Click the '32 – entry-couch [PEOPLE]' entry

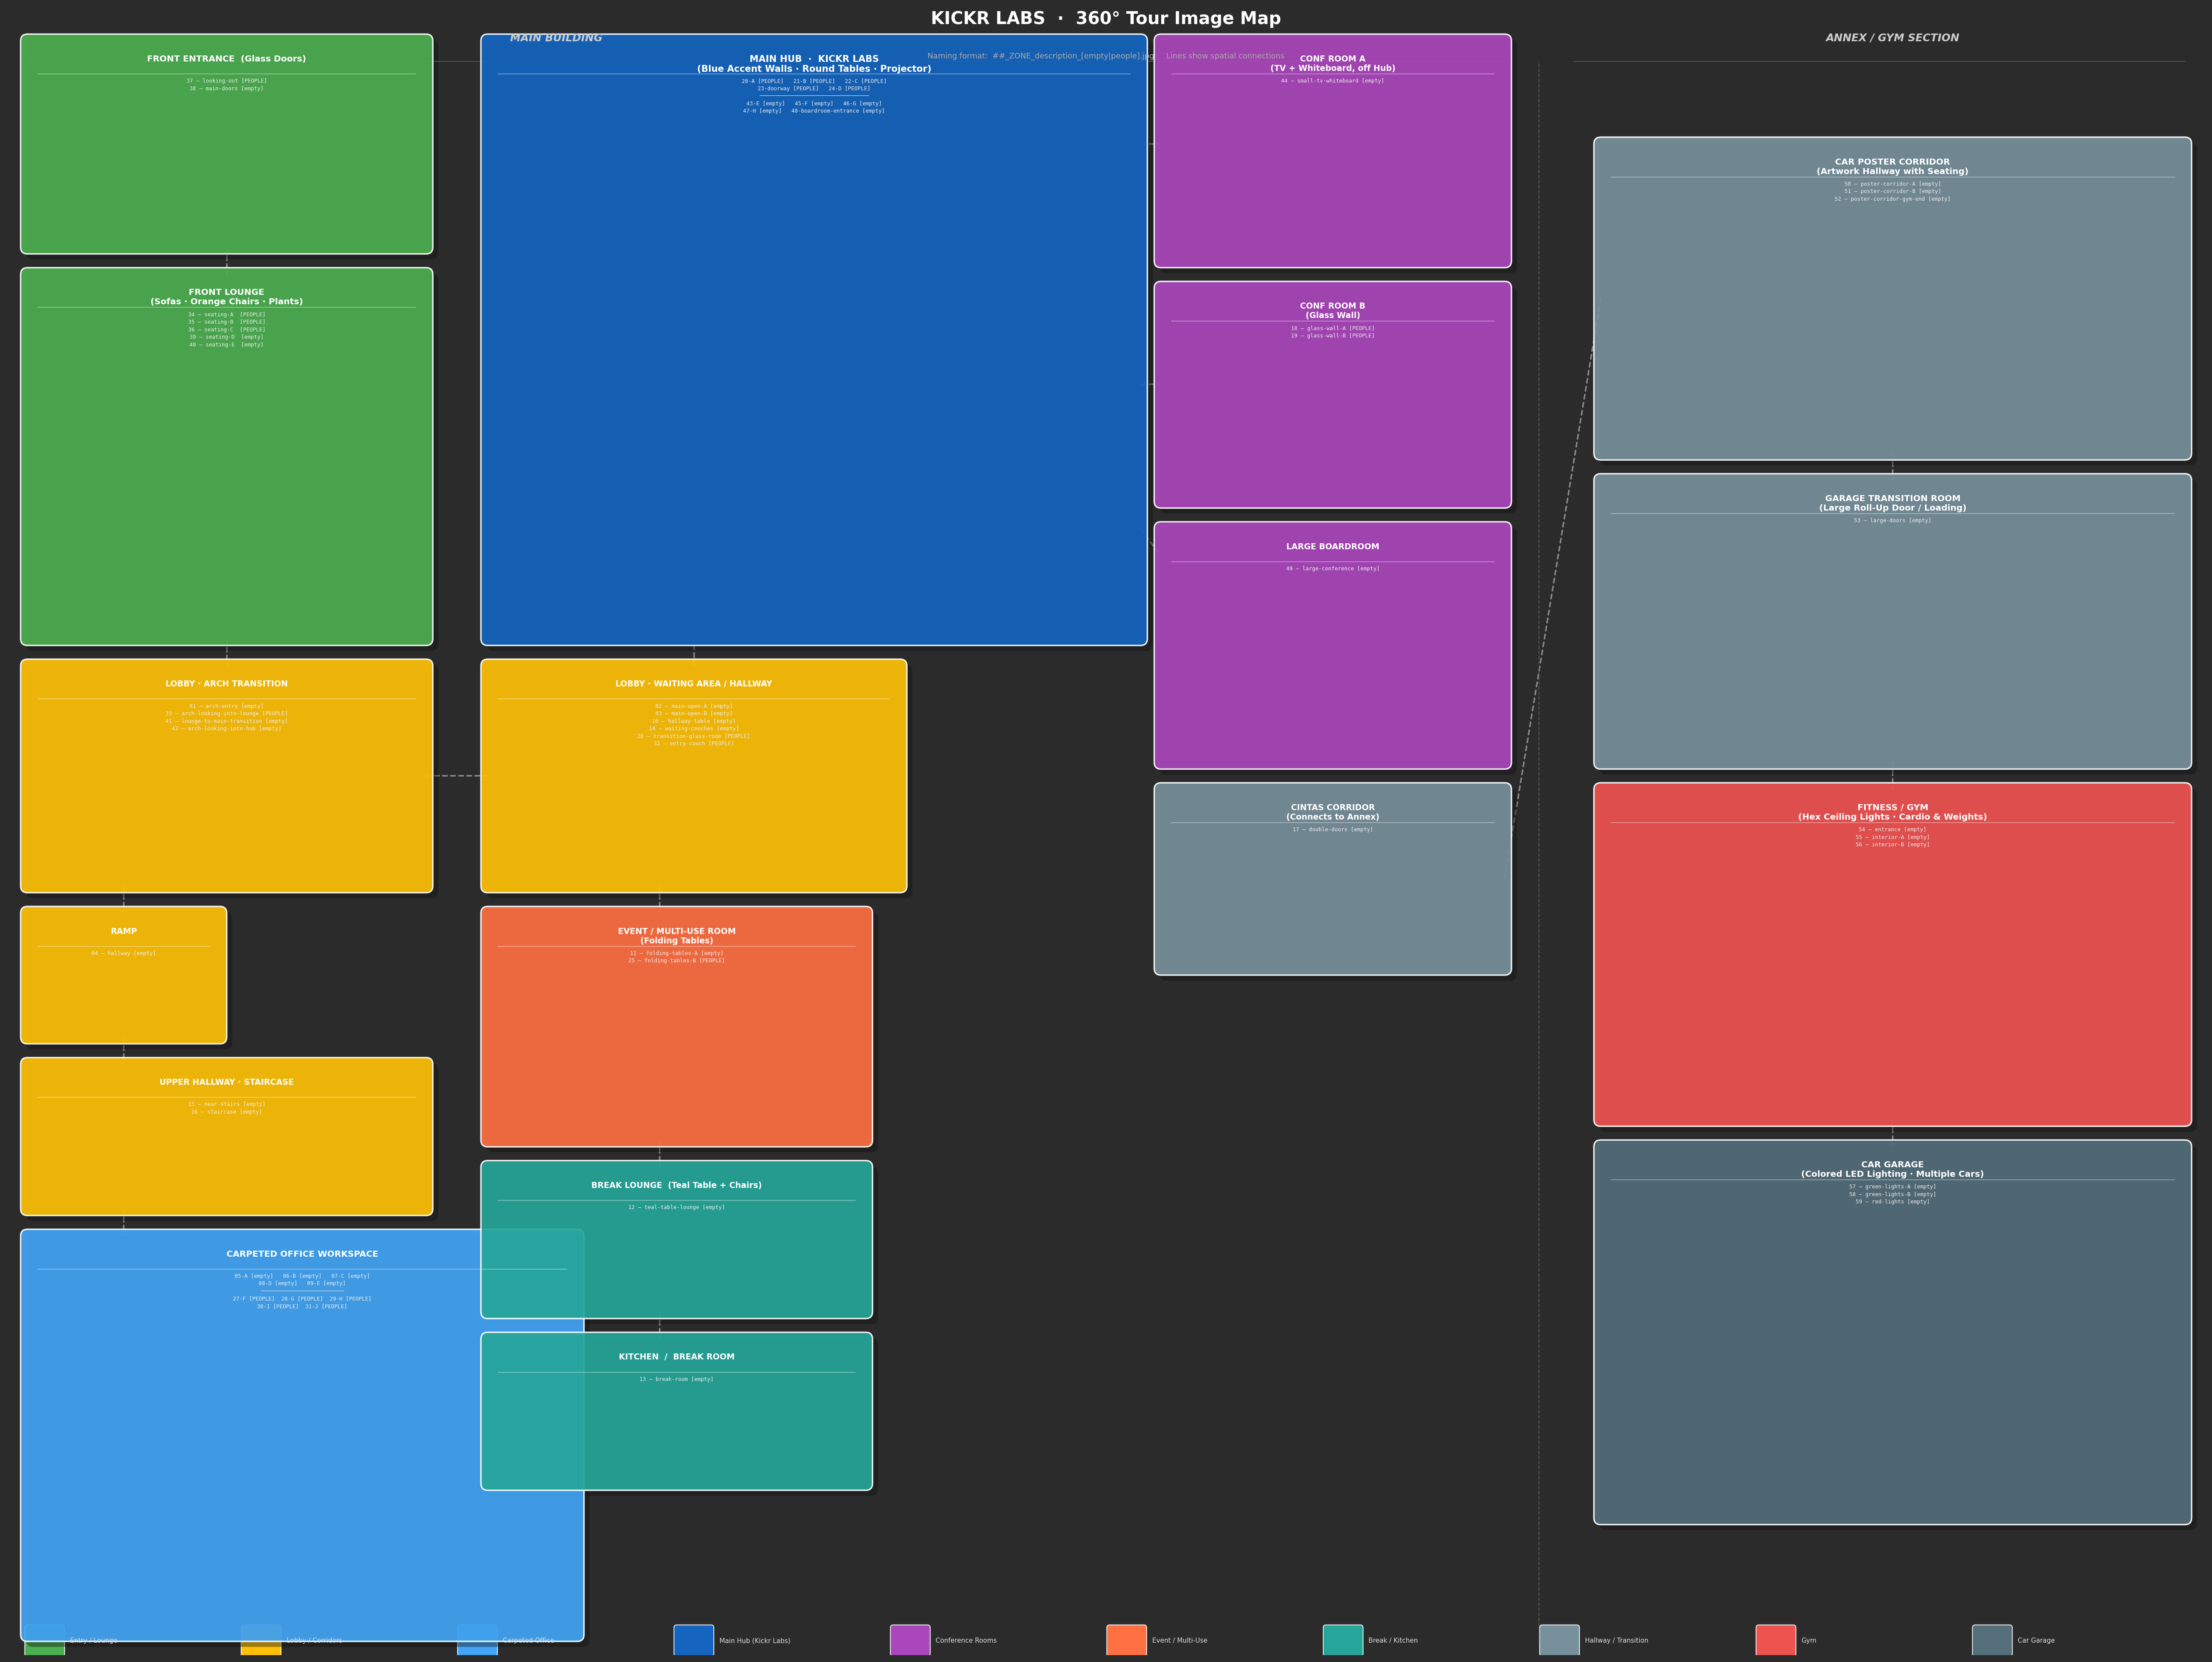point(694,744)
